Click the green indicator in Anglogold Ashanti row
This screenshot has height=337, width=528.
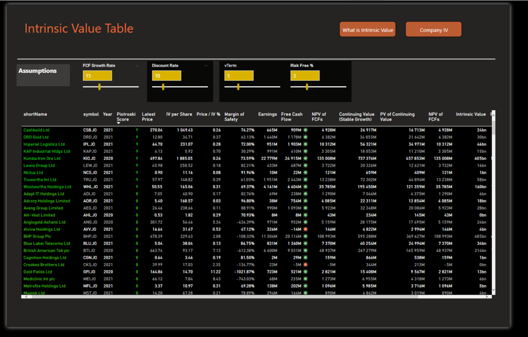tap(305, 222)
